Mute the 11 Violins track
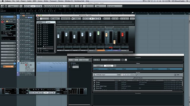This screenshot has width=190, height=106. (x=21, y=73)
